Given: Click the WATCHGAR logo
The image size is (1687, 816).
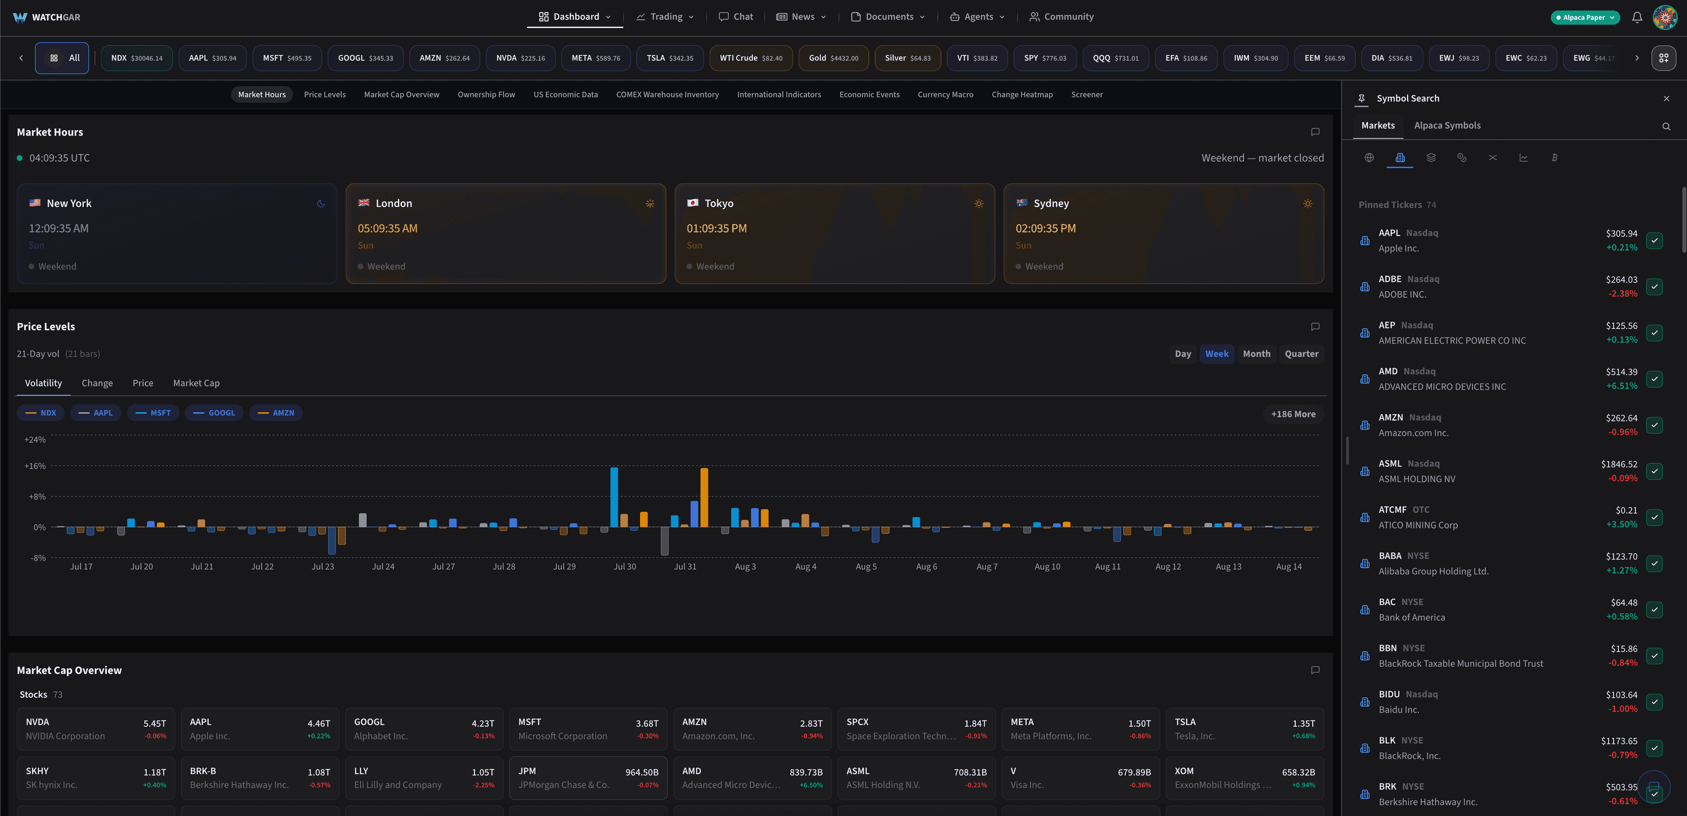Looking at the screenshot, I should click(46, 17).
